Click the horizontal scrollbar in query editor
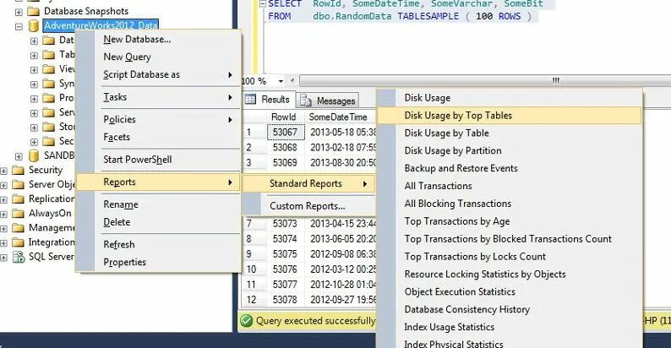This screenshot has width=671, height=348. (485, 80)
